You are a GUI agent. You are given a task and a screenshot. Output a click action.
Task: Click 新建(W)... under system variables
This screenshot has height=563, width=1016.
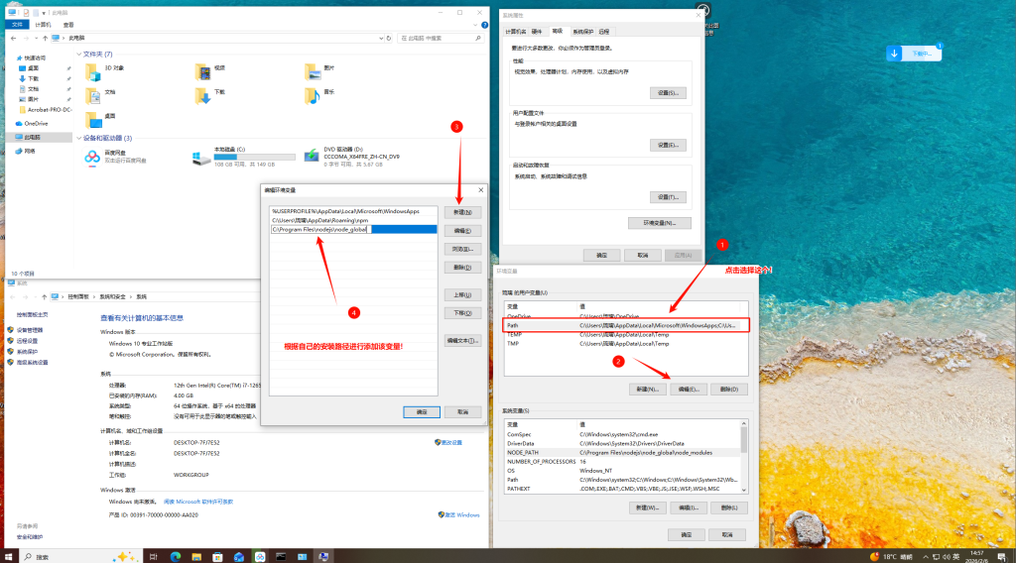[647, 508]
